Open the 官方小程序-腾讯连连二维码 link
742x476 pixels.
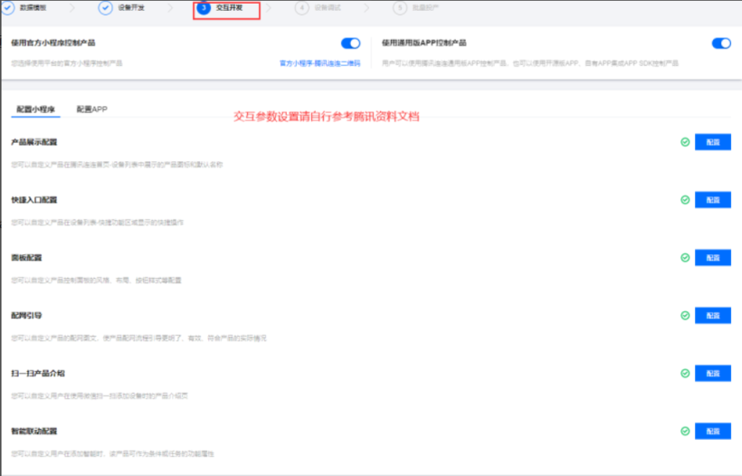319,63
